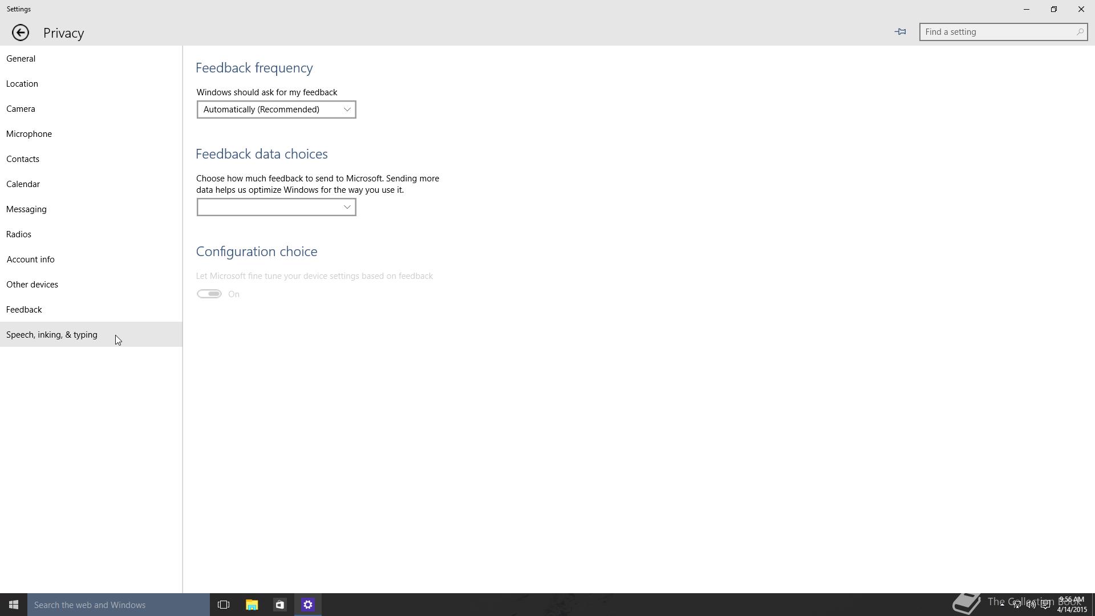Close the Settings window
This screenshot has width=1095, height=616.
[1081, 9]
